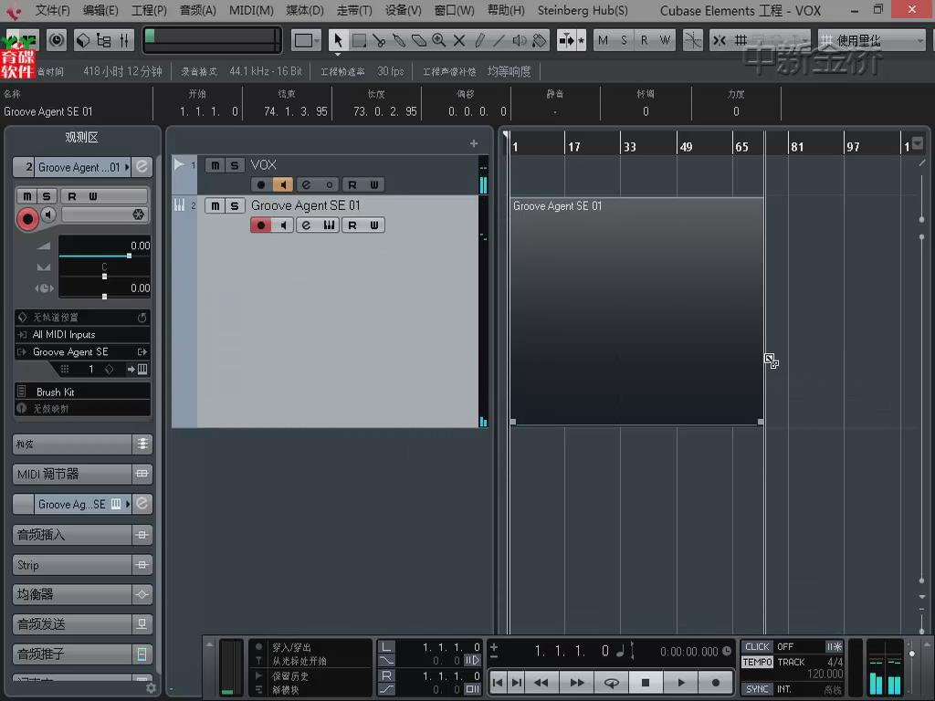Click the transport Record button

pos(716,683)
